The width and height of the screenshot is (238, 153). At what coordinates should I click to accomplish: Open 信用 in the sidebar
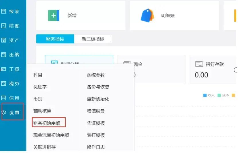click(11, 98)
